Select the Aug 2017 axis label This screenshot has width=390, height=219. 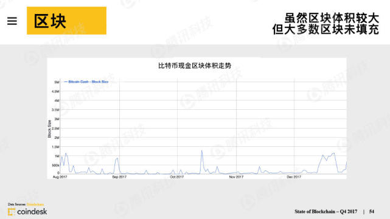pyautogui.click(x=60, y=177)
